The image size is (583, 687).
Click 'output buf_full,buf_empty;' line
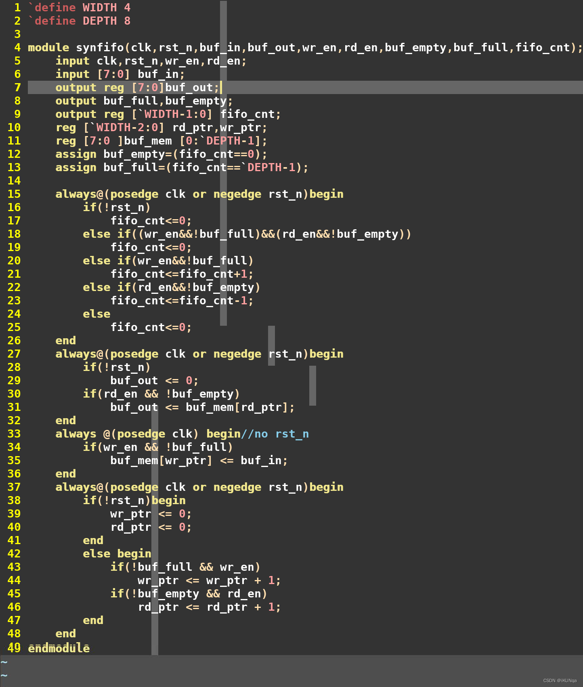(x=144, y=101)
